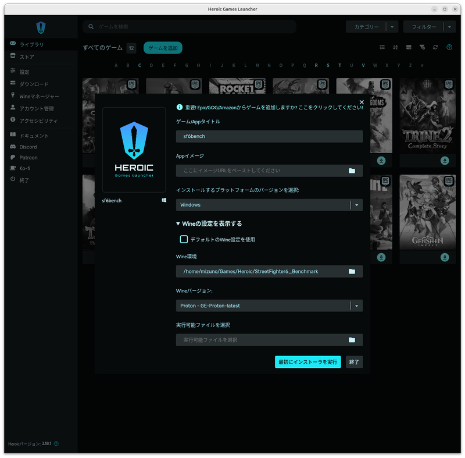Image resolution: width=465 pixels, height=458 pixels.
Task: Click the library help question icon
Action: click(x=449, y=47)
